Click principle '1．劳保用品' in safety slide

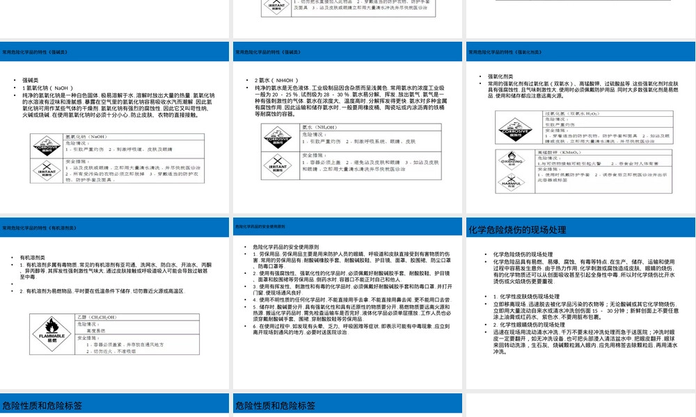coord(352,260)
